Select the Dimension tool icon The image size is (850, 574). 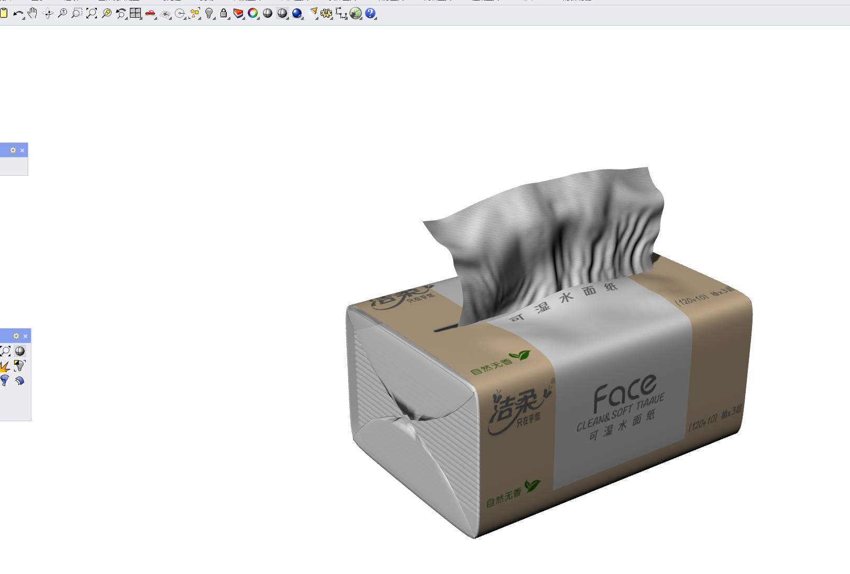point(341,13)
